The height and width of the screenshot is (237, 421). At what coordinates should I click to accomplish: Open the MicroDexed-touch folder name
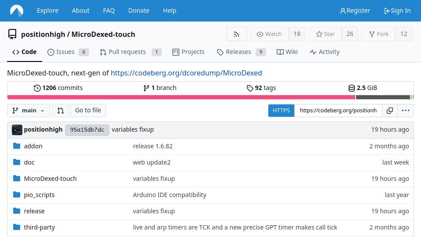click(50, 179)
